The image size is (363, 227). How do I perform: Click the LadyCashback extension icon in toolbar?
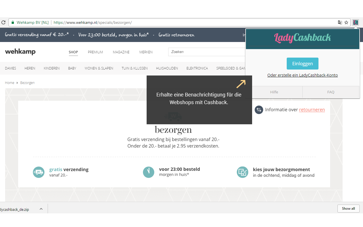click(356, 22)
